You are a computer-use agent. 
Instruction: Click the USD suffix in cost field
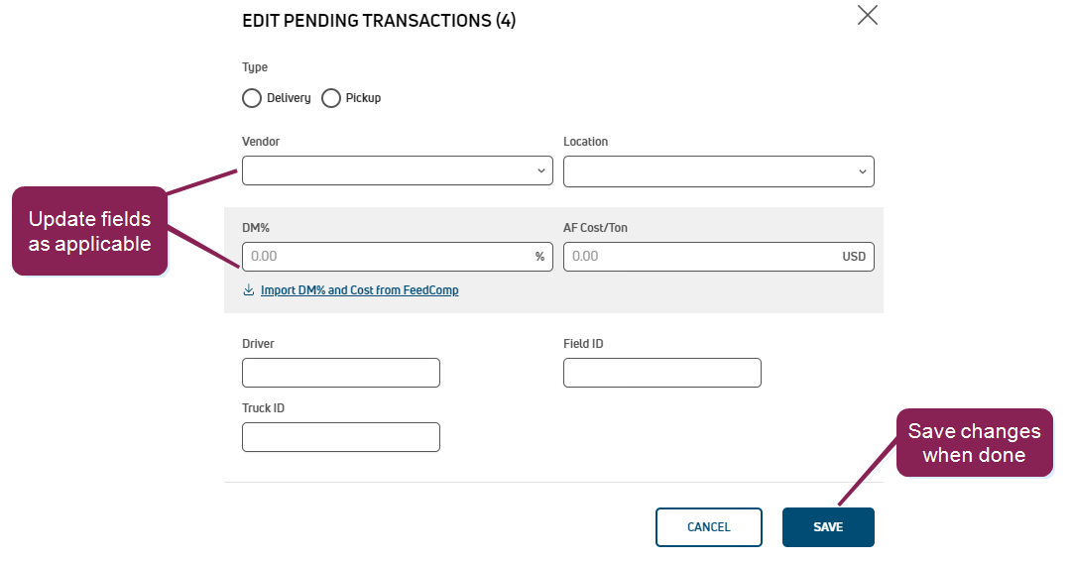(854, 257)
